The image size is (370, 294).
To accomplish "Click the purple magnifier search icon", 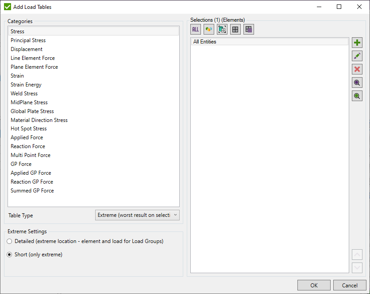I will [357, 82].
